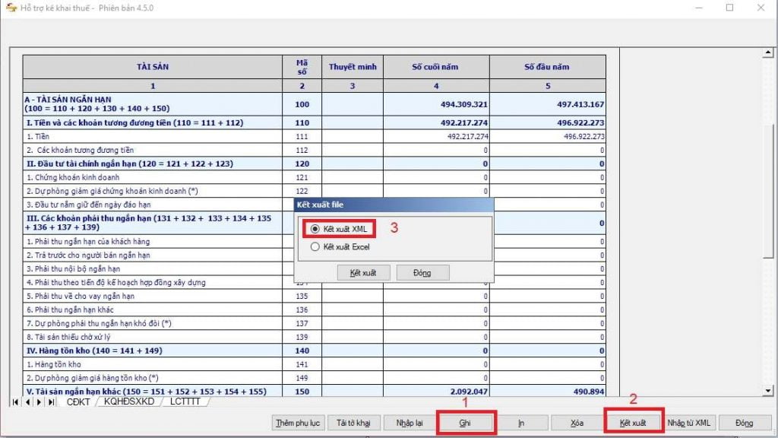Save the form with Ghi button
Image resolution: width=778 pixels, height=438 pixels.
click(x=465, y=423)
